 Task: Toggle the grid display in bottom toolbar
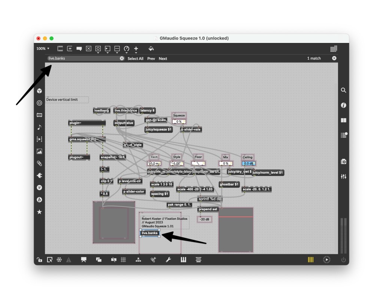click(123, 260)
